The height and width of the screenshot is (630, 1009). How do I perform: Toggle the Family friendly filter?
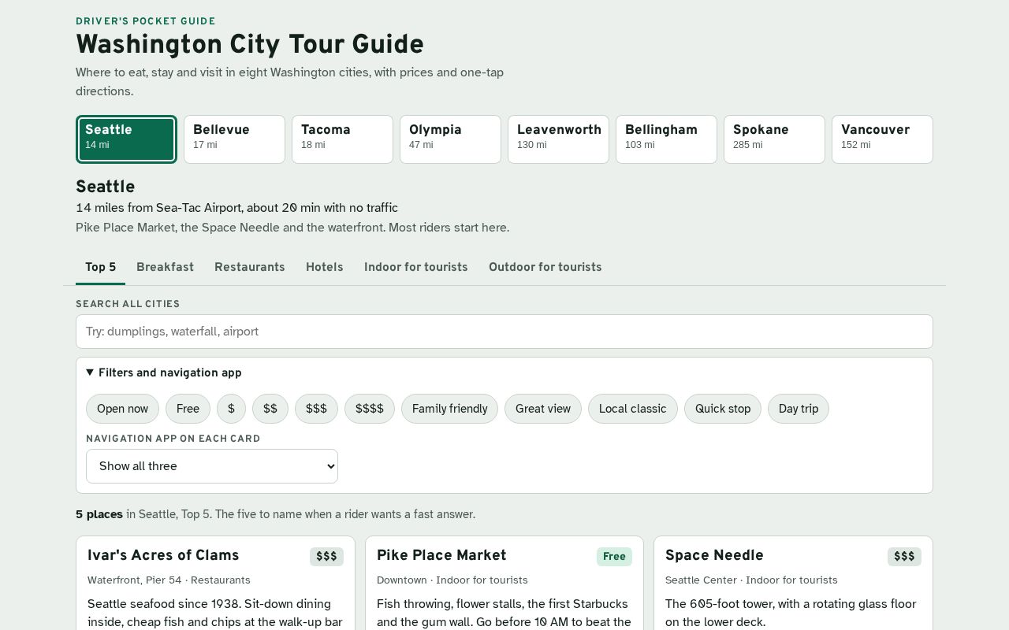tap(449, 409)
